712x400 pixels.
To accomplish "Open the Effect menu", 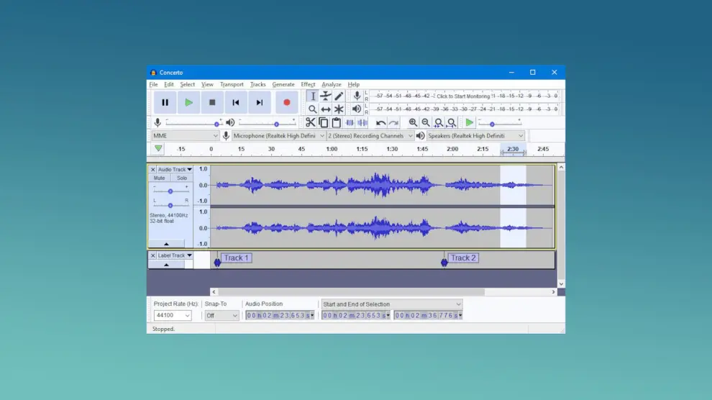I will click(308, 84).
